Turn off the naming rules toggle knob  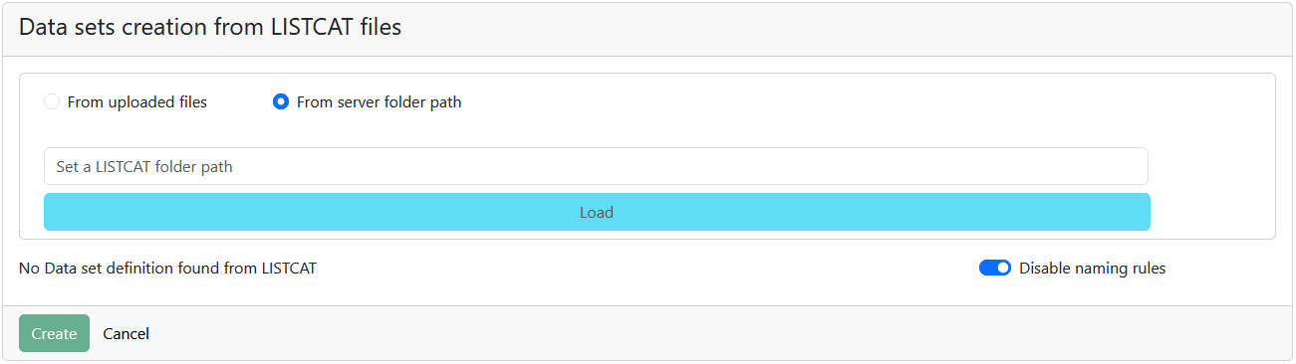[1002, 268]
